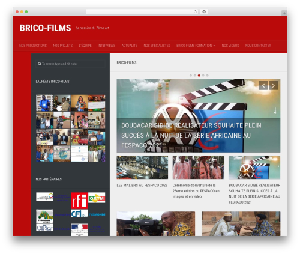Screen dimensions: 300x254
Task: Open the Boubacar Sidibé FESPACO 2021 slide headline
Action: click(191, 135)
